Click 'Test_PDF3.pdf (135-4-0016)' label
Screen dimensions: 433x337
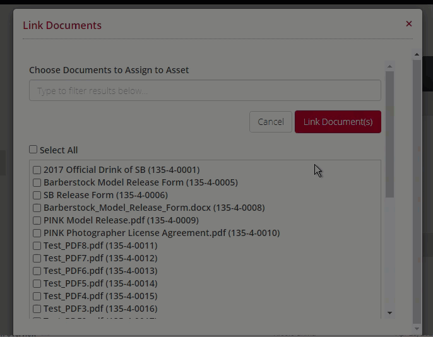[100, 309]
